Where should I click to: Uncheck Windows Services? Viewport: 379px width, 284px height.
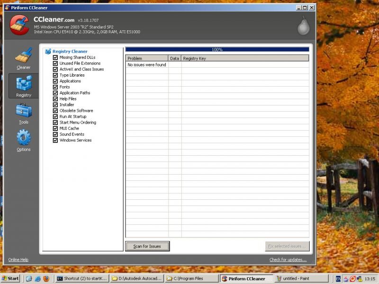[55, 140]
